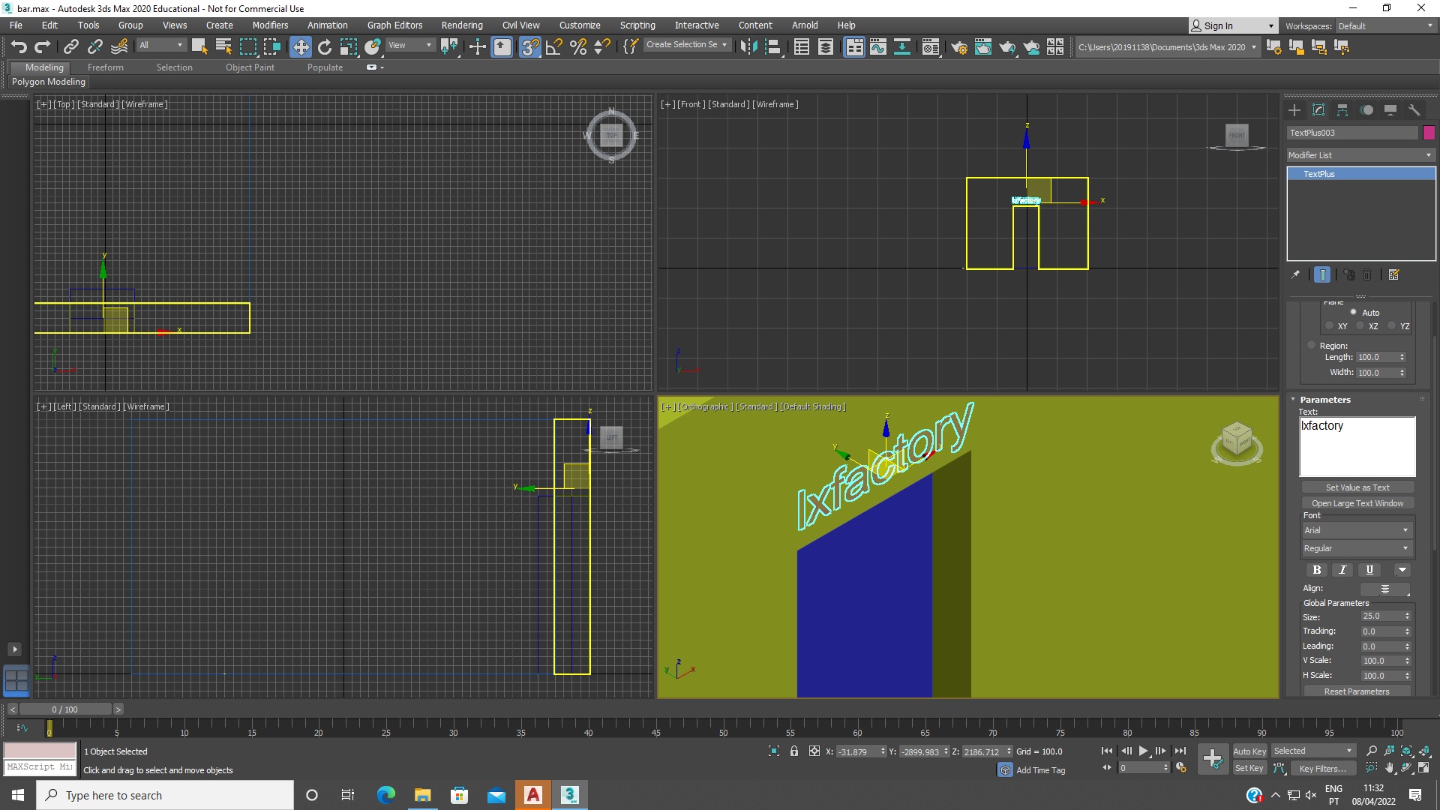Select the Undo tool in toolbar

(x=18, y=46)
